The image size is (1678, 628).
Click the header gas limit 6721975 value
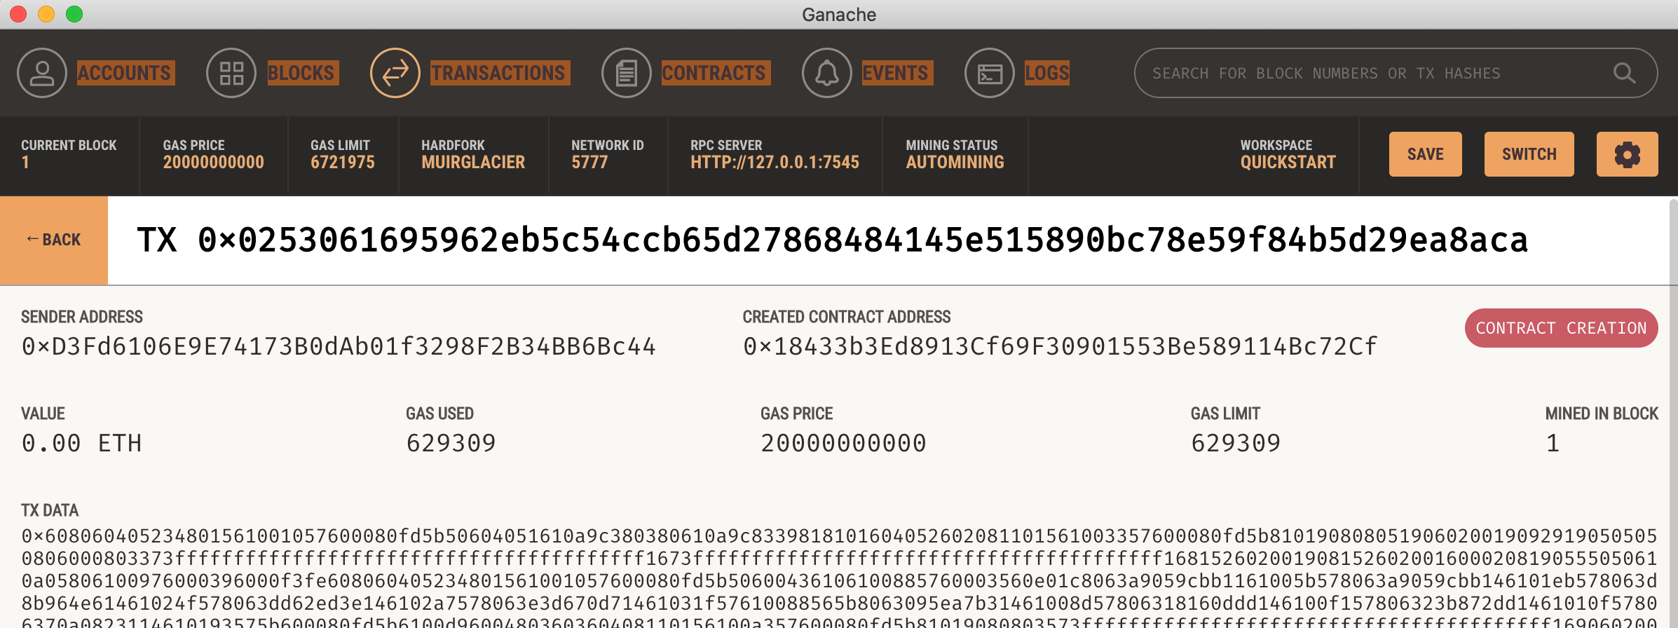[343, 163]
